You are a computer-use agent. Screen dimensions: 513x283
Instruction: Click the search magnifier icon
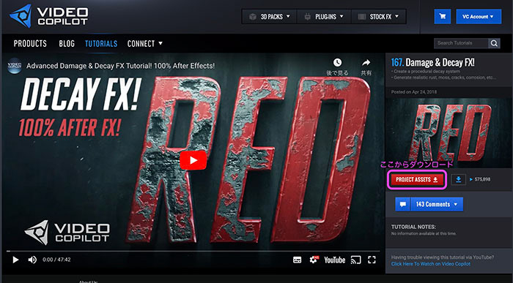pos(494,43)
